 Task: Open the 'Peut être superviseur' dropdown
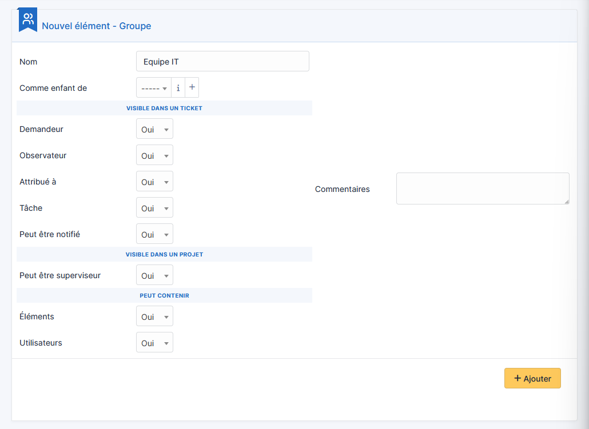click(155, 275)
